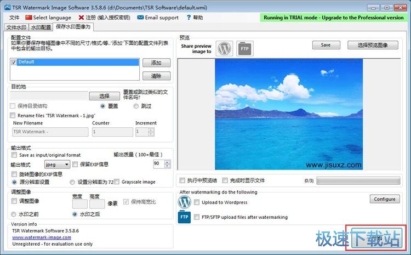Enable FTP/SFTP upload files after watermarking
This screenshot has width=411, height=255.
(x=197, y=217)
